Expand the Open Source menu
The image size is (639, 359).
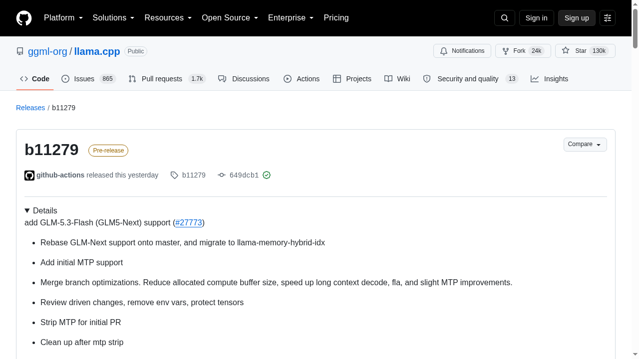tap(230, 18)
